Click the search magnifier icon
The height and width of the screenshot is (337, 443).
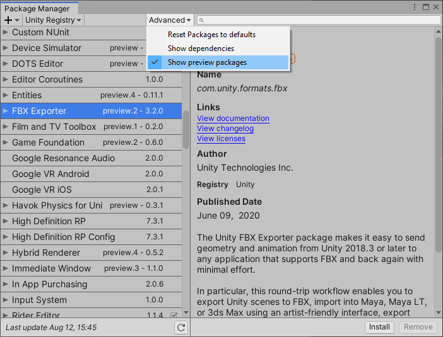pyautogui.click(x=201, y=20)
